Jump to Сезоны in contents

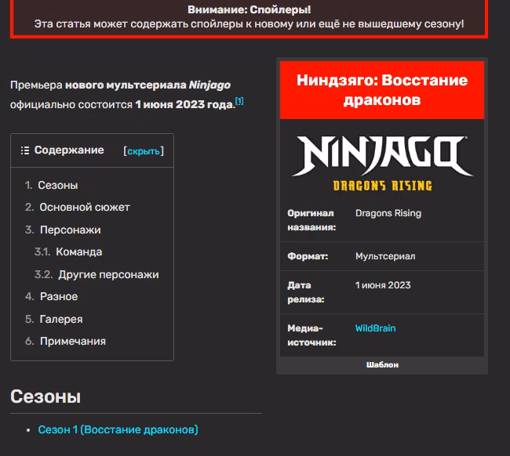57,185
